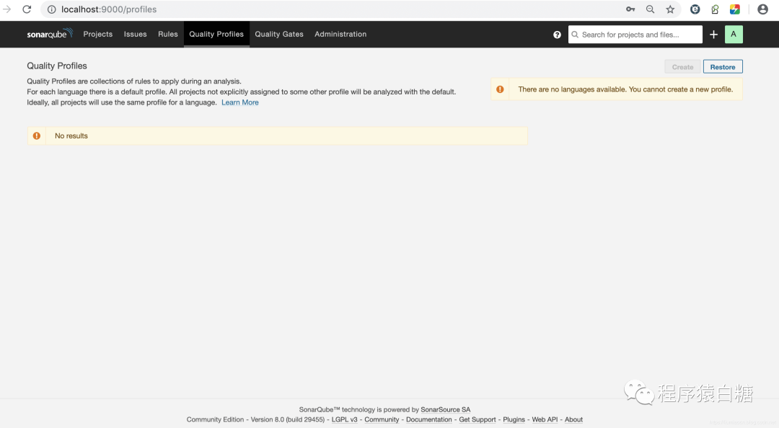Viewport: 779px width, 428px height.
Task: Click the first round face extension icon
Action: [x=695, y=9]
